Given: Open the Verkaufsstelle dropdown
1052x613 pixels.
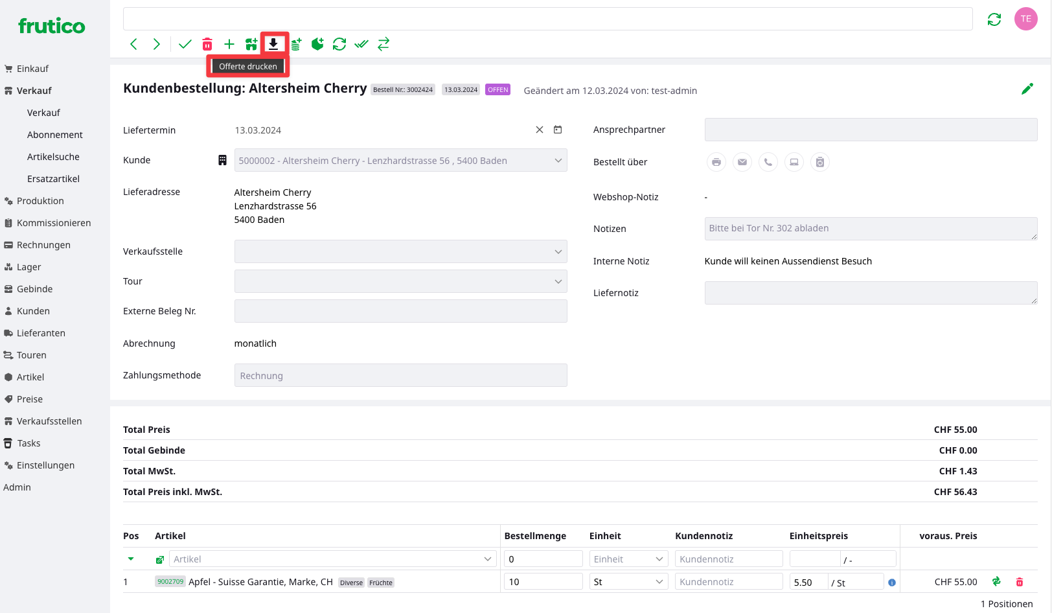Looking at the screenshot, I should point(400,251).
